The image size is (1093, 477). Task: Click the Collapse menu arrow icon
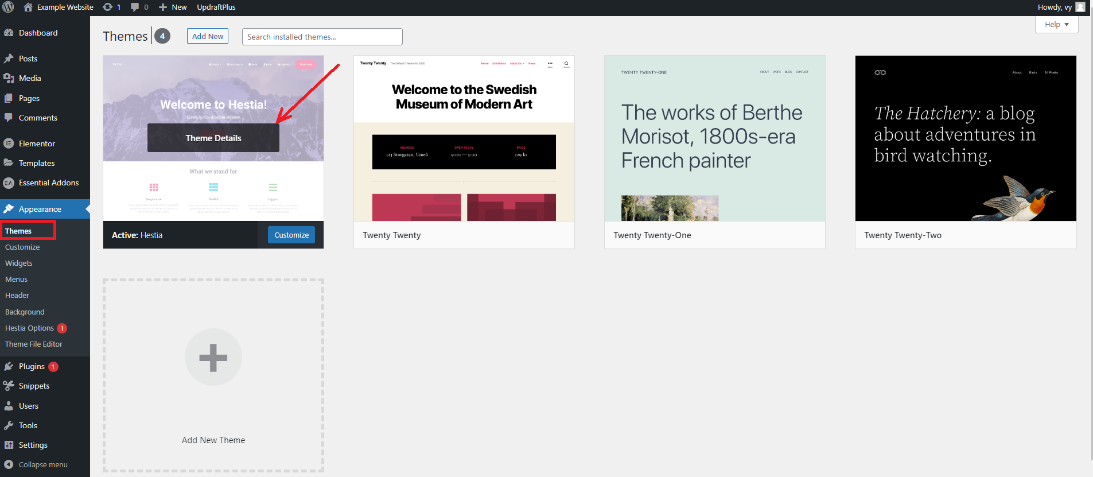coord(9,464)
